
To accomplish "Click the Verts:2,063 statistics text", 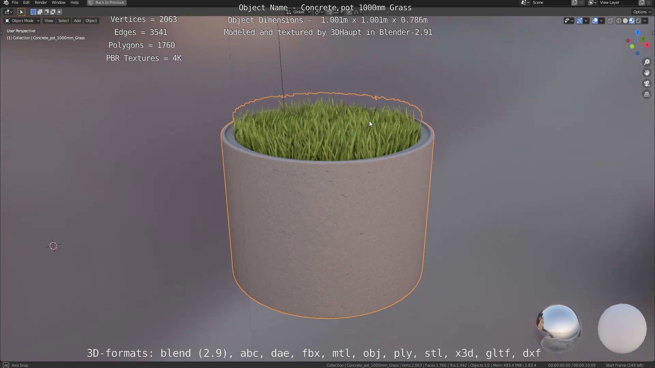I will click(411, 365).
